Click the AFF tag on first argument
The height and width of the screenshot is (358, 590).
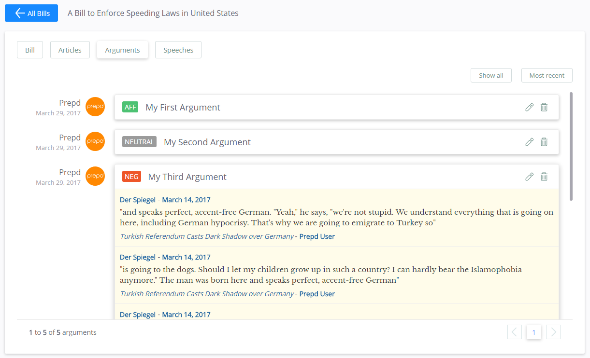coord(130,107)
